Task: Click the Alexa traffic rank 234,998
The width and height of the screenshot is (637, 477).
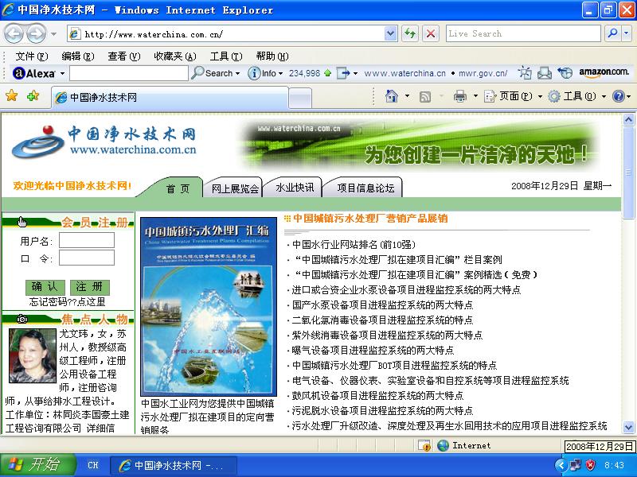Action: (305, 73)
